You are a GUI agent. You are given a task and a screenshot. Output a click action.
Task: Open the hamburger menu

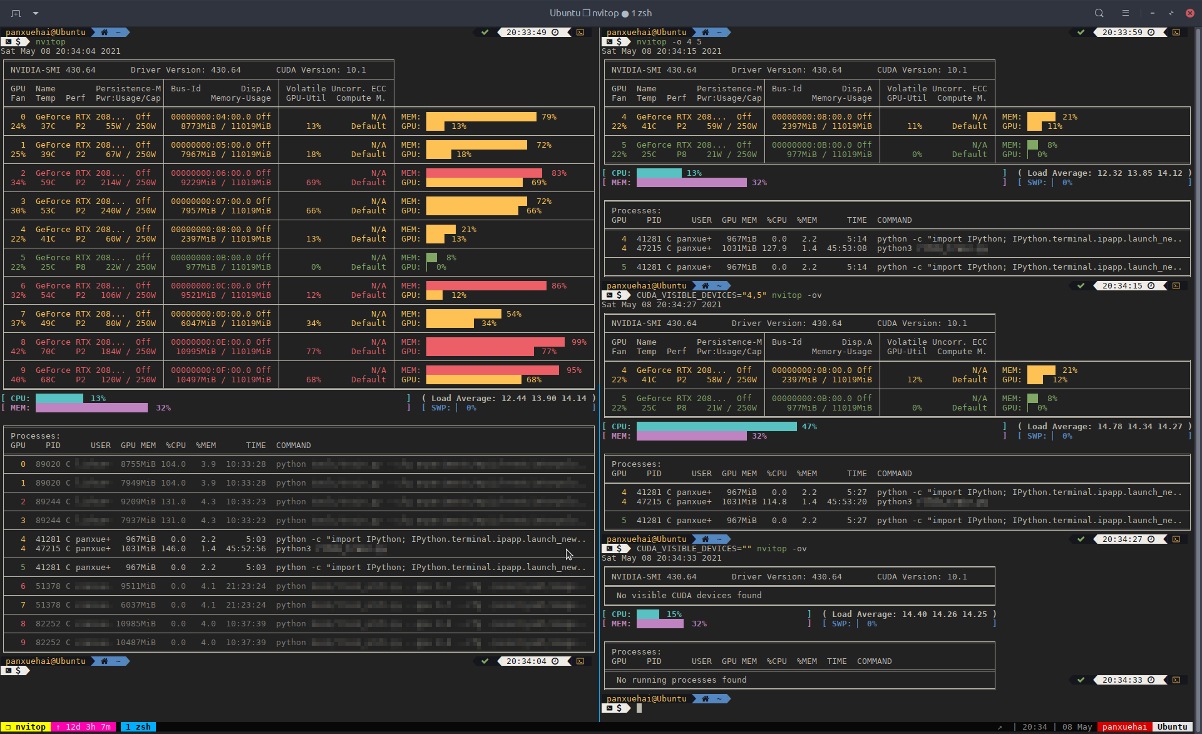tap(1126, 13)
